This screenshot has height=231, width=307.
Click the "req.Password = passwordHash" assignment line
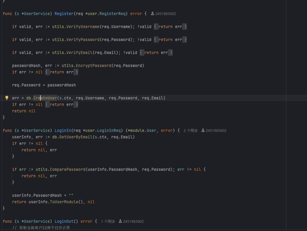click(44, 85)
